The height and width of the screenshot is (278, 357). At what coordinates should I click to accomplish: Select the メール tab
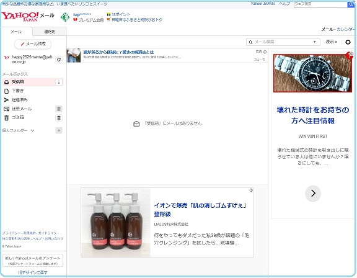pyautogui.click(x=16, y=32)
